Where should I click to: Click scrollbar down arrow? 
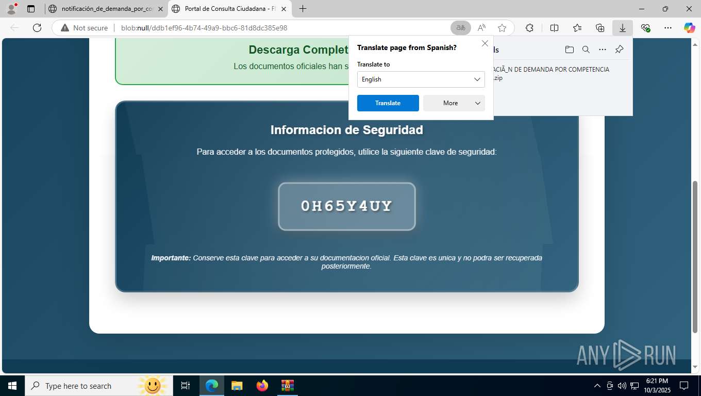pyautogui.click(x=695, y=367)
